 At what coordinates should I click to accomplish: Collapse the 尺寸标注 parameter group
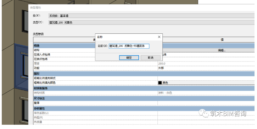(x=144, y=98)
